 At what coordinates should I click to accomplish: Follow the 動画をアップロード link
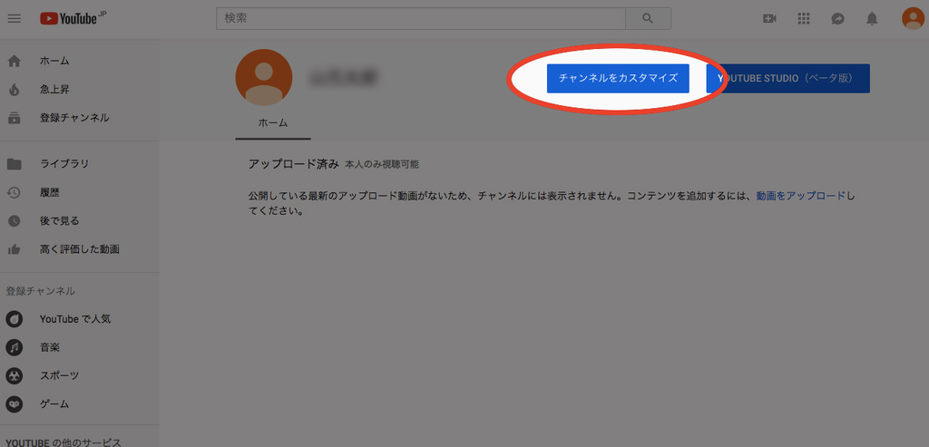coord(800,196)
